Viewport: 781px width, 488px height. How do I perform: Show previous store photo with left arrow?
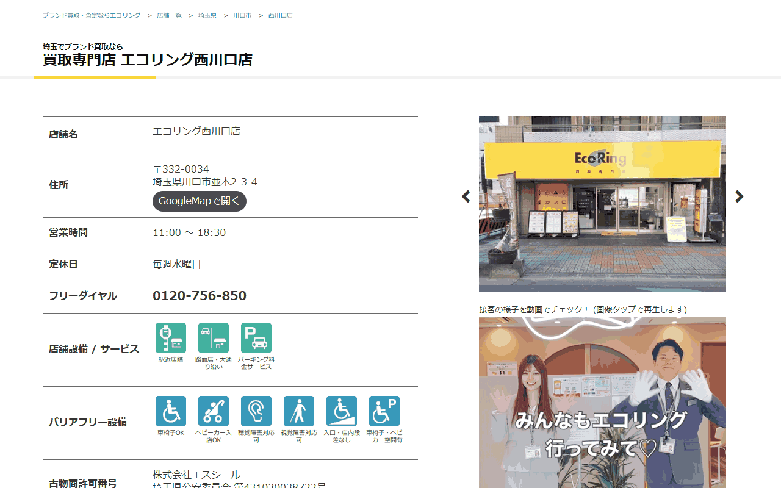[466, 196]
